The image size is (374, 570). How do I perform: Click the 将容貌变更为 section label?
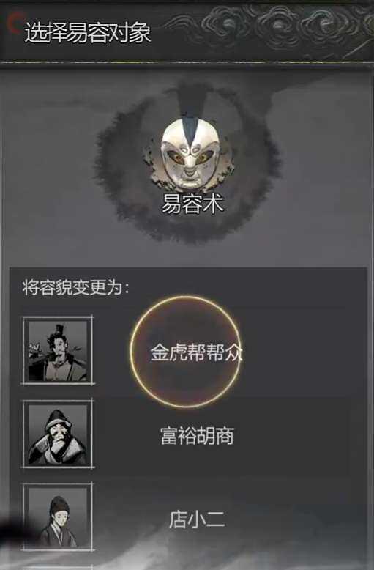click(x=75, y=287)
